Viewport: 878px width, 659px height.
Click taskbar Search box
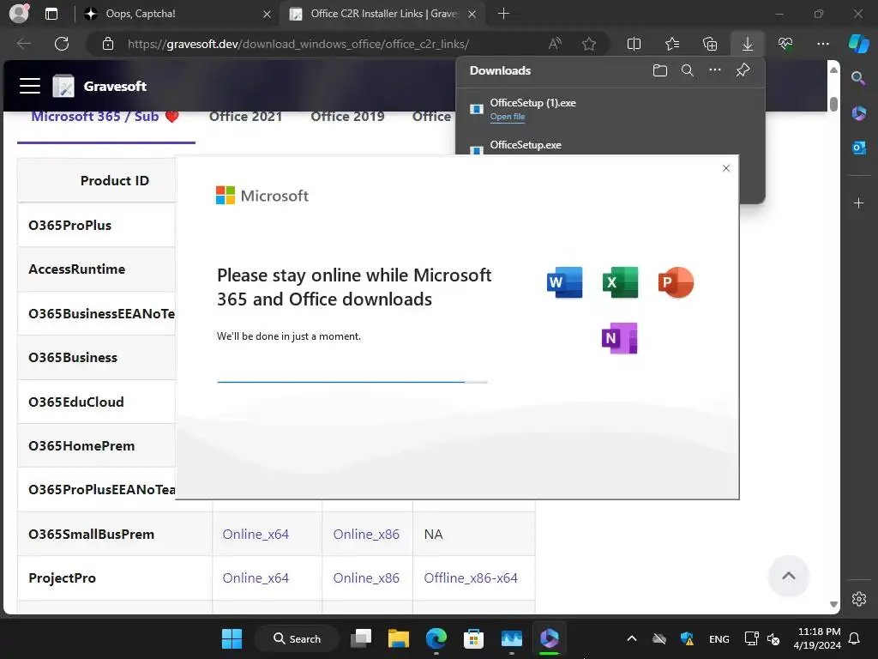pos(297,638)
